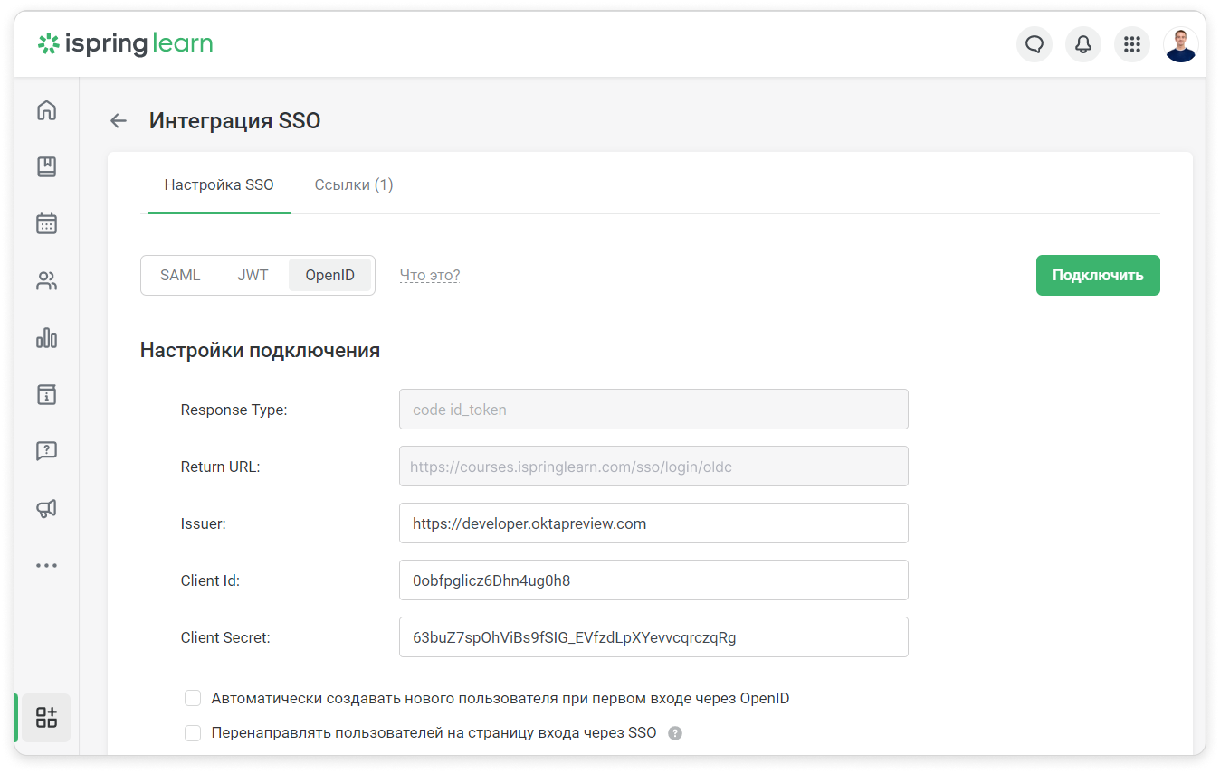This screenshot has height=773, width=1220.
Task: Click the Что это? link
Action: click(430, 275)
